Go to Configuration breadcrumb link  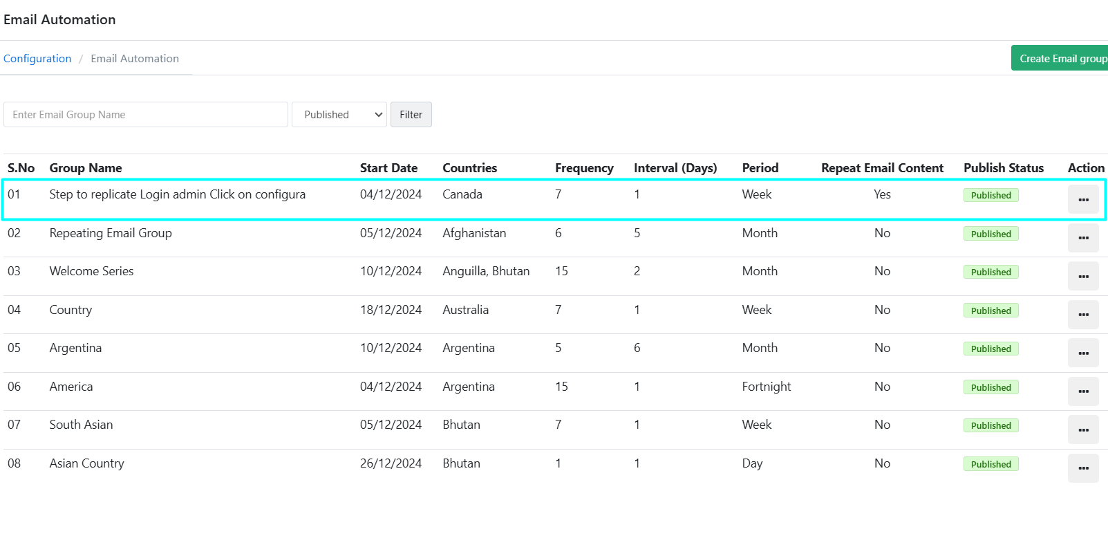(x=37, y=59)
